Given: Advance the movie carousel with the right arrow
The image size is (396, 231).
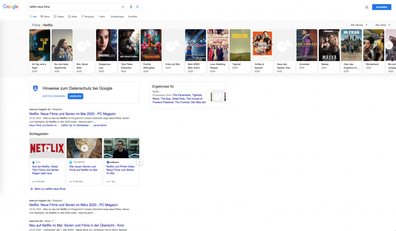Looking at the screenshot, I should click(x=389, y=45).
